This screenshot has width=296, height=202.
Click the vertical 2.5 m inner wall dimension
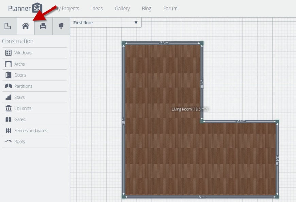pyautogui.click(x=202, y=84)
